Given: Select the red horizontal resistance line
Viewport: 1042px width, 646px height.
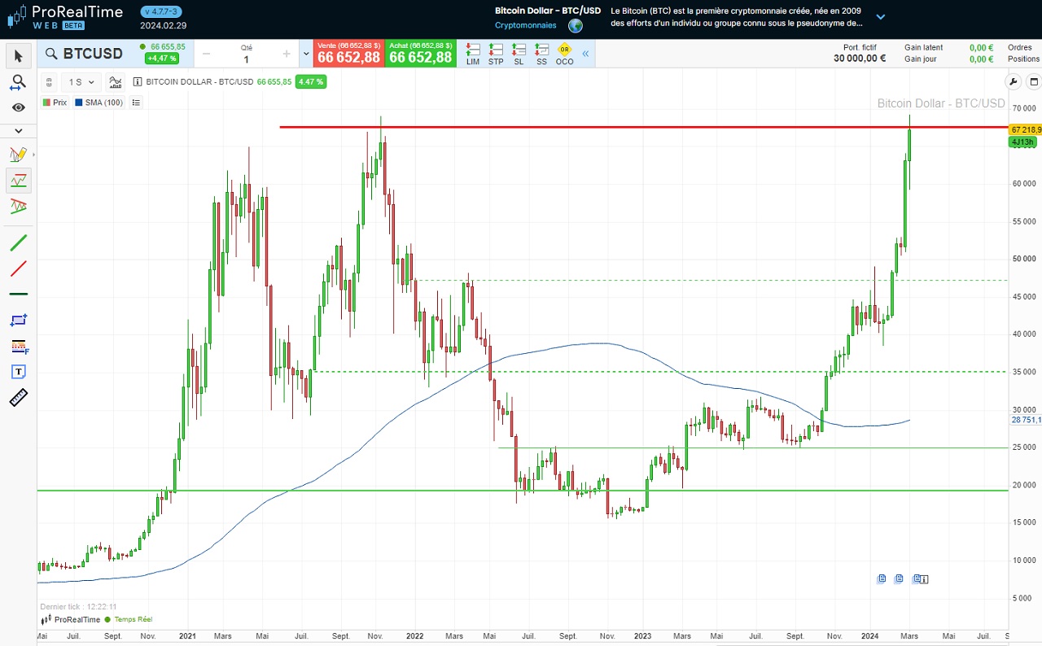Looking at the screenshot, I should [643, 127].
